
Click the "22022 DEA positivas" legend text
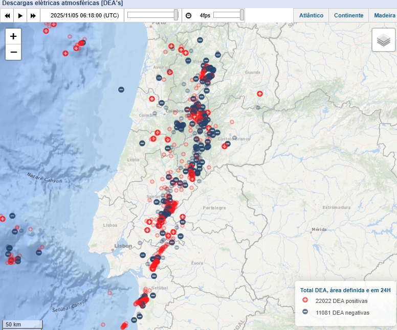[x=341, y=301]
